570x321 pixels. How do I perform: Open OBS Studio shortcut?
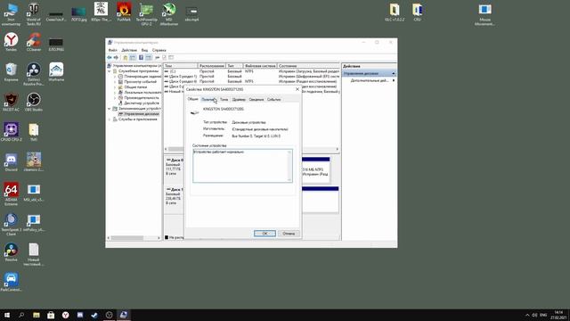(x=34, y=103)
